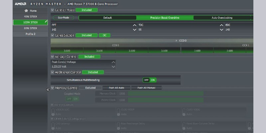
Task: Toggle CLDO VDDG Auto switch
Action: [184, 112]
